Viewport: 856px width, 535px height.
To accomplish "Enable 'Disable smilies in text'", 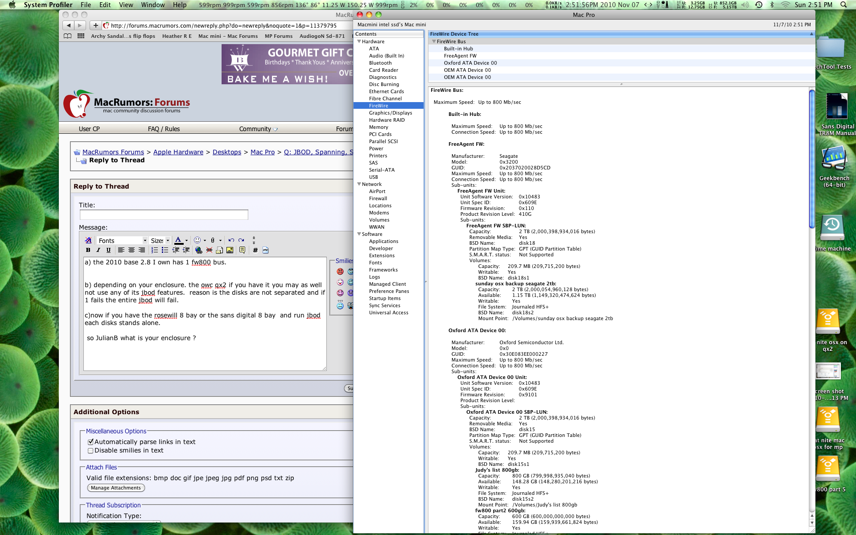I will [x=91, y=451].
